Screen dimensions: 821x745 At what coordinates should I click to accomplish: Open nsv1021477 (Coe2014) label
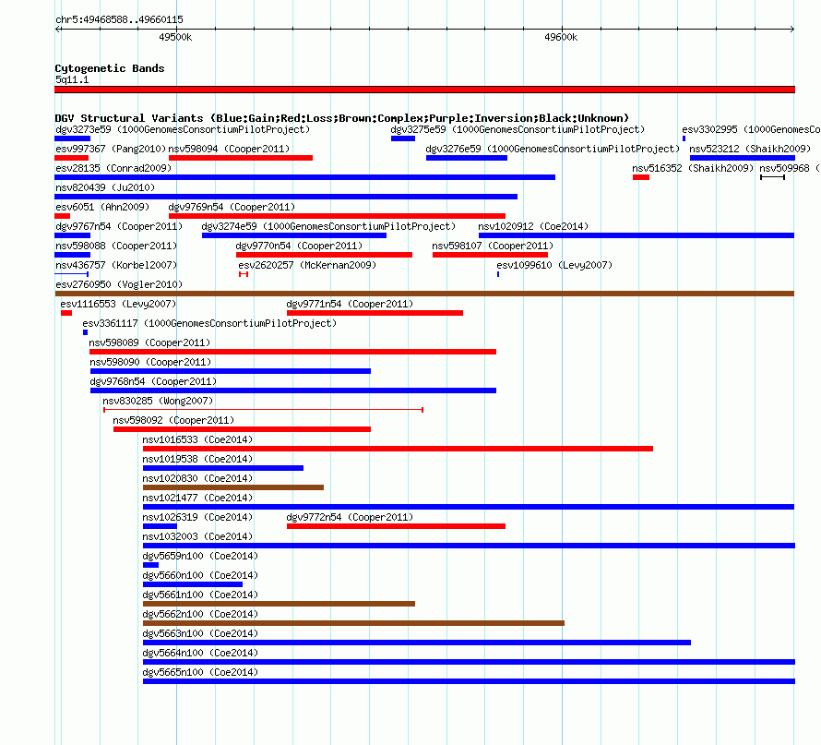coord(197,498)
